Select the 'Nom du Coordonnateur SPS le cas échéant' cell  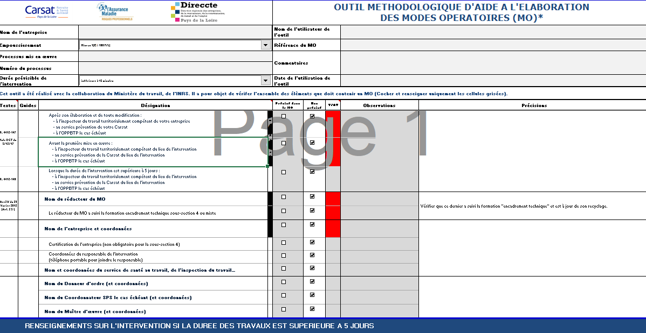pos(153,297)
